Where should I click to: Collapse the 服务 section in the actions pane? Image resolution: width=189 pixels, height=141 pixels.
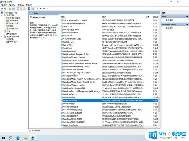click(187, 16)
